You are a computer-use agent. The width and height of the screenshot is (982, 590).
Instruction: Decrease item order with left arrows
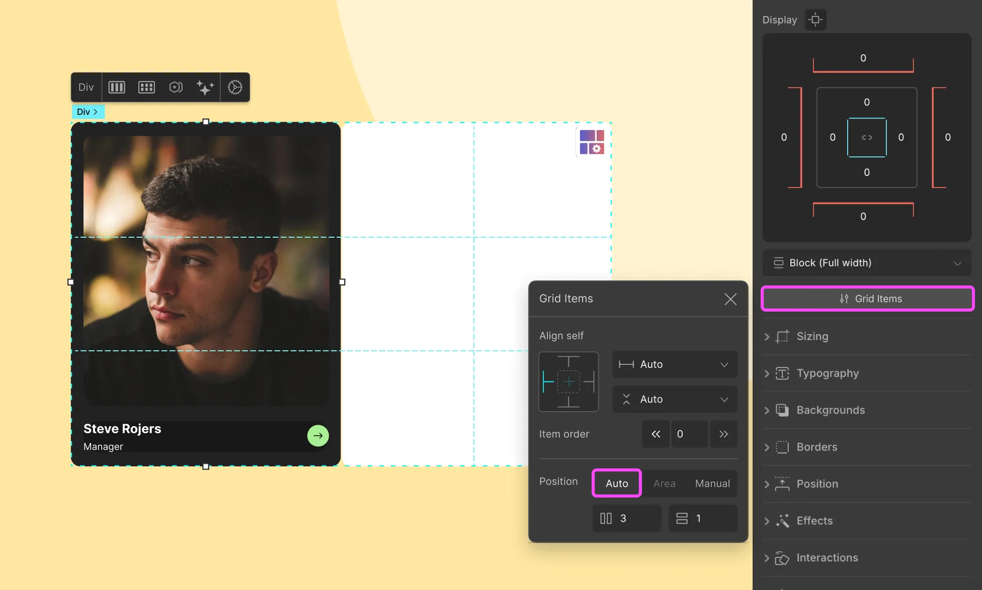click(656, 434)
